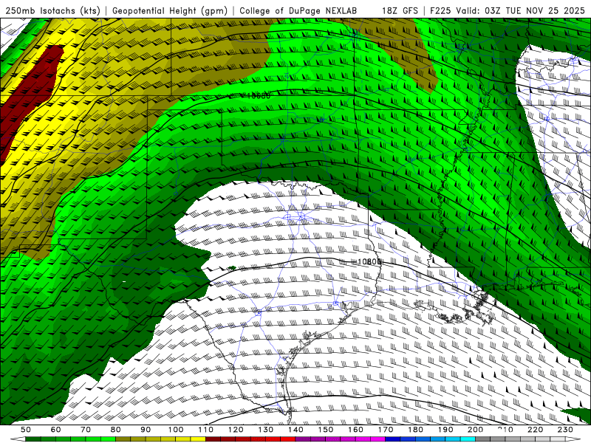Click the 190 value on the color scale
The image size is (591, 443).
(x=445, y=430)
